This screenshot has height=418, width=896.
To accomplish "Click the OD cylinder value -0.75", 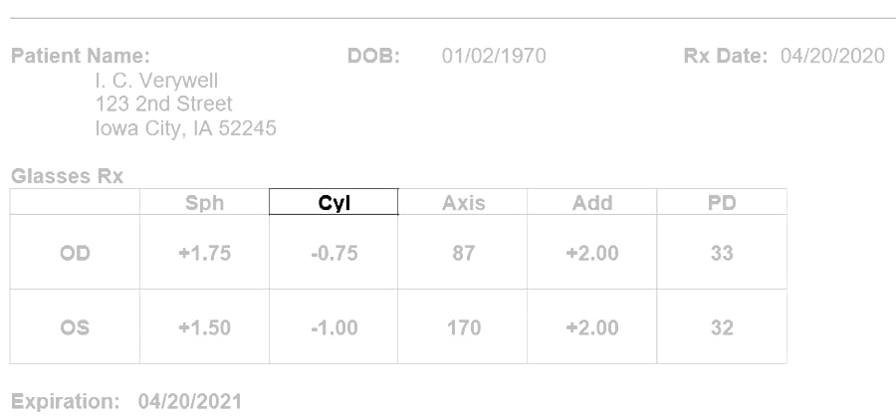I will pyautogui.click(x=335, y=253).
